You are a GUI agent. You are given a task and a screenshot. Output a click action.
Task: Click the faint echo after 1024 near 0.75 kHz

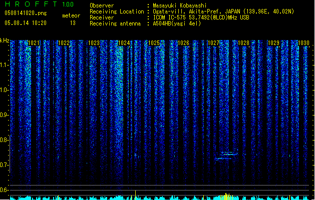click(x=136, y=155)
